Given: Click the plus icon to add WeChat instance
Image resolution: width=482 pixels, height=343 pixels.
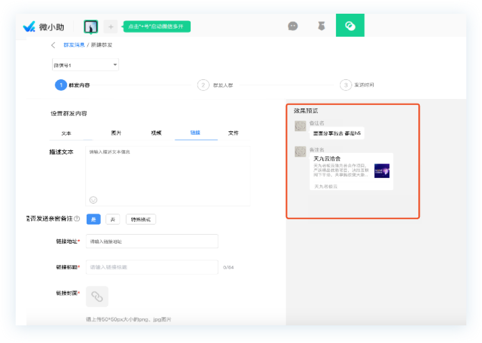Looking at the screenshot, I should pyautogui.click(x=111, y=26).
